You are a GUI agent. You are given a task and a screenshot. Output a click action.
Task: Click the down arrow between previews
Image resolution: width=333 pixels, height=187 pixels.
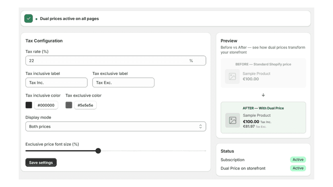263,95
